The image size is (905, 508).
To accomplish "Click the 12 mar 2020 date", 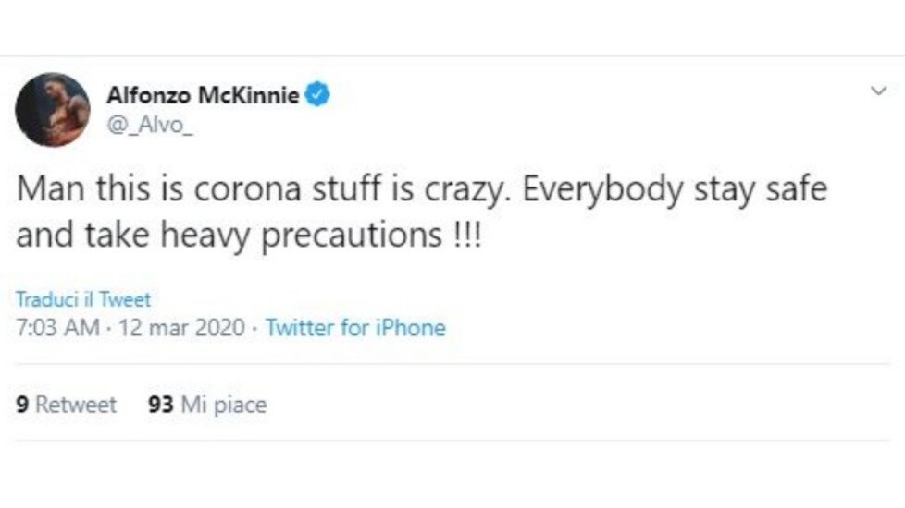I will [x=181, y=328].
